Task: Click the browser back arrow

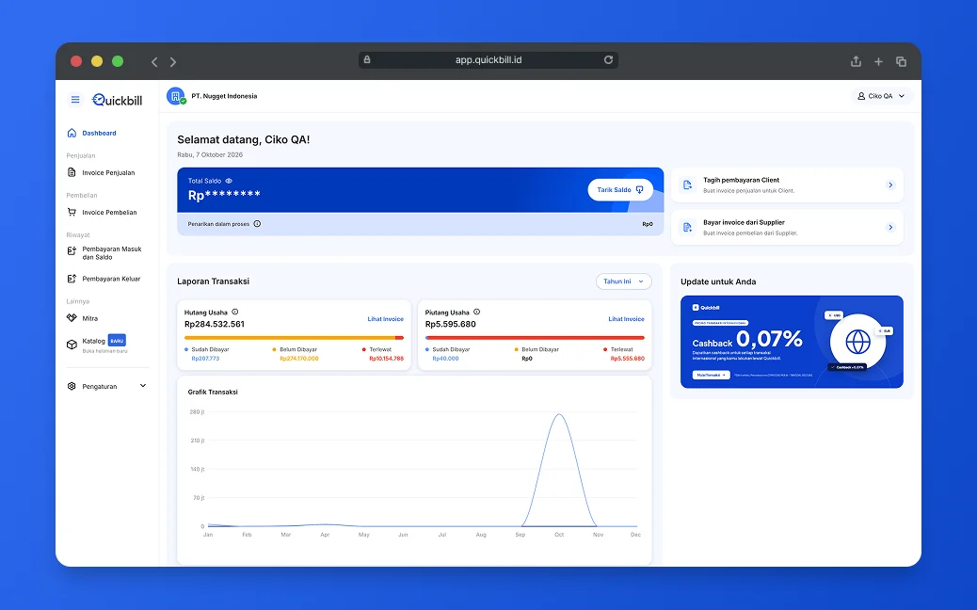Action: [154, 62]
